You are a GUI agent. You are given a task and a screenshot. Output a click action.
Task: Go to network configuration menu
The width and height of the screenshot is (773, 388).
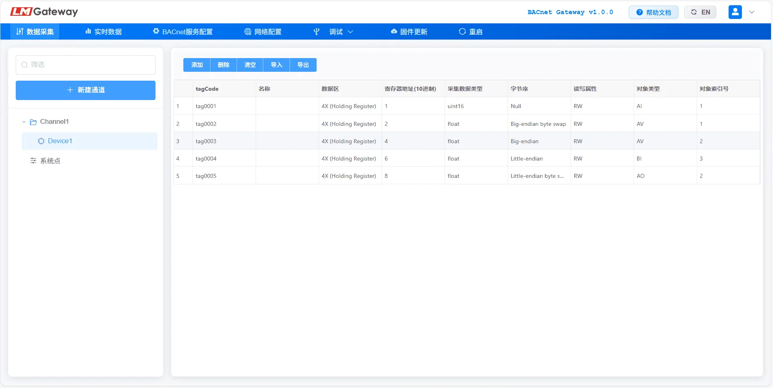tap(263, 32)
